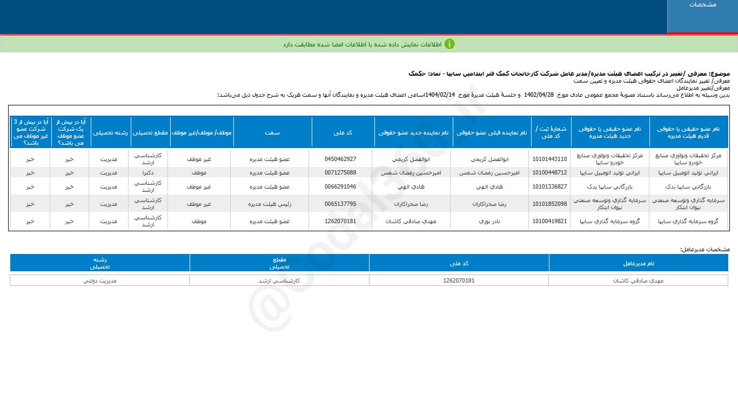Click CEO name مهدي صادقي کاشان in CEO table
This screenshot has width=738, height=415.
638,281
